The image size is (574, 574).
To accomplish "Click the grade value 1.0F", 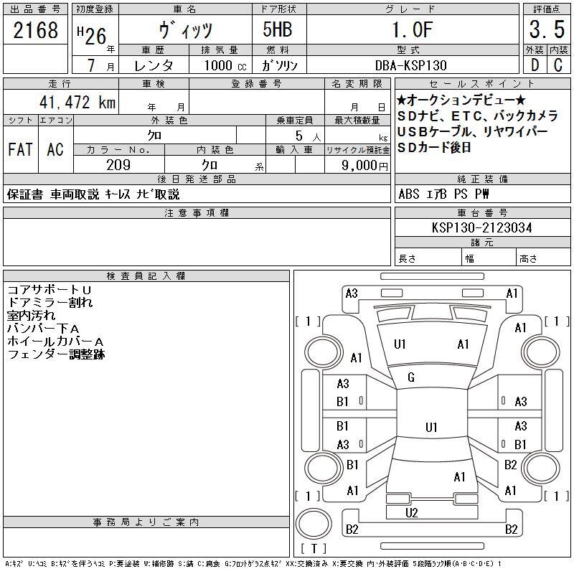I will click(413, 29).
